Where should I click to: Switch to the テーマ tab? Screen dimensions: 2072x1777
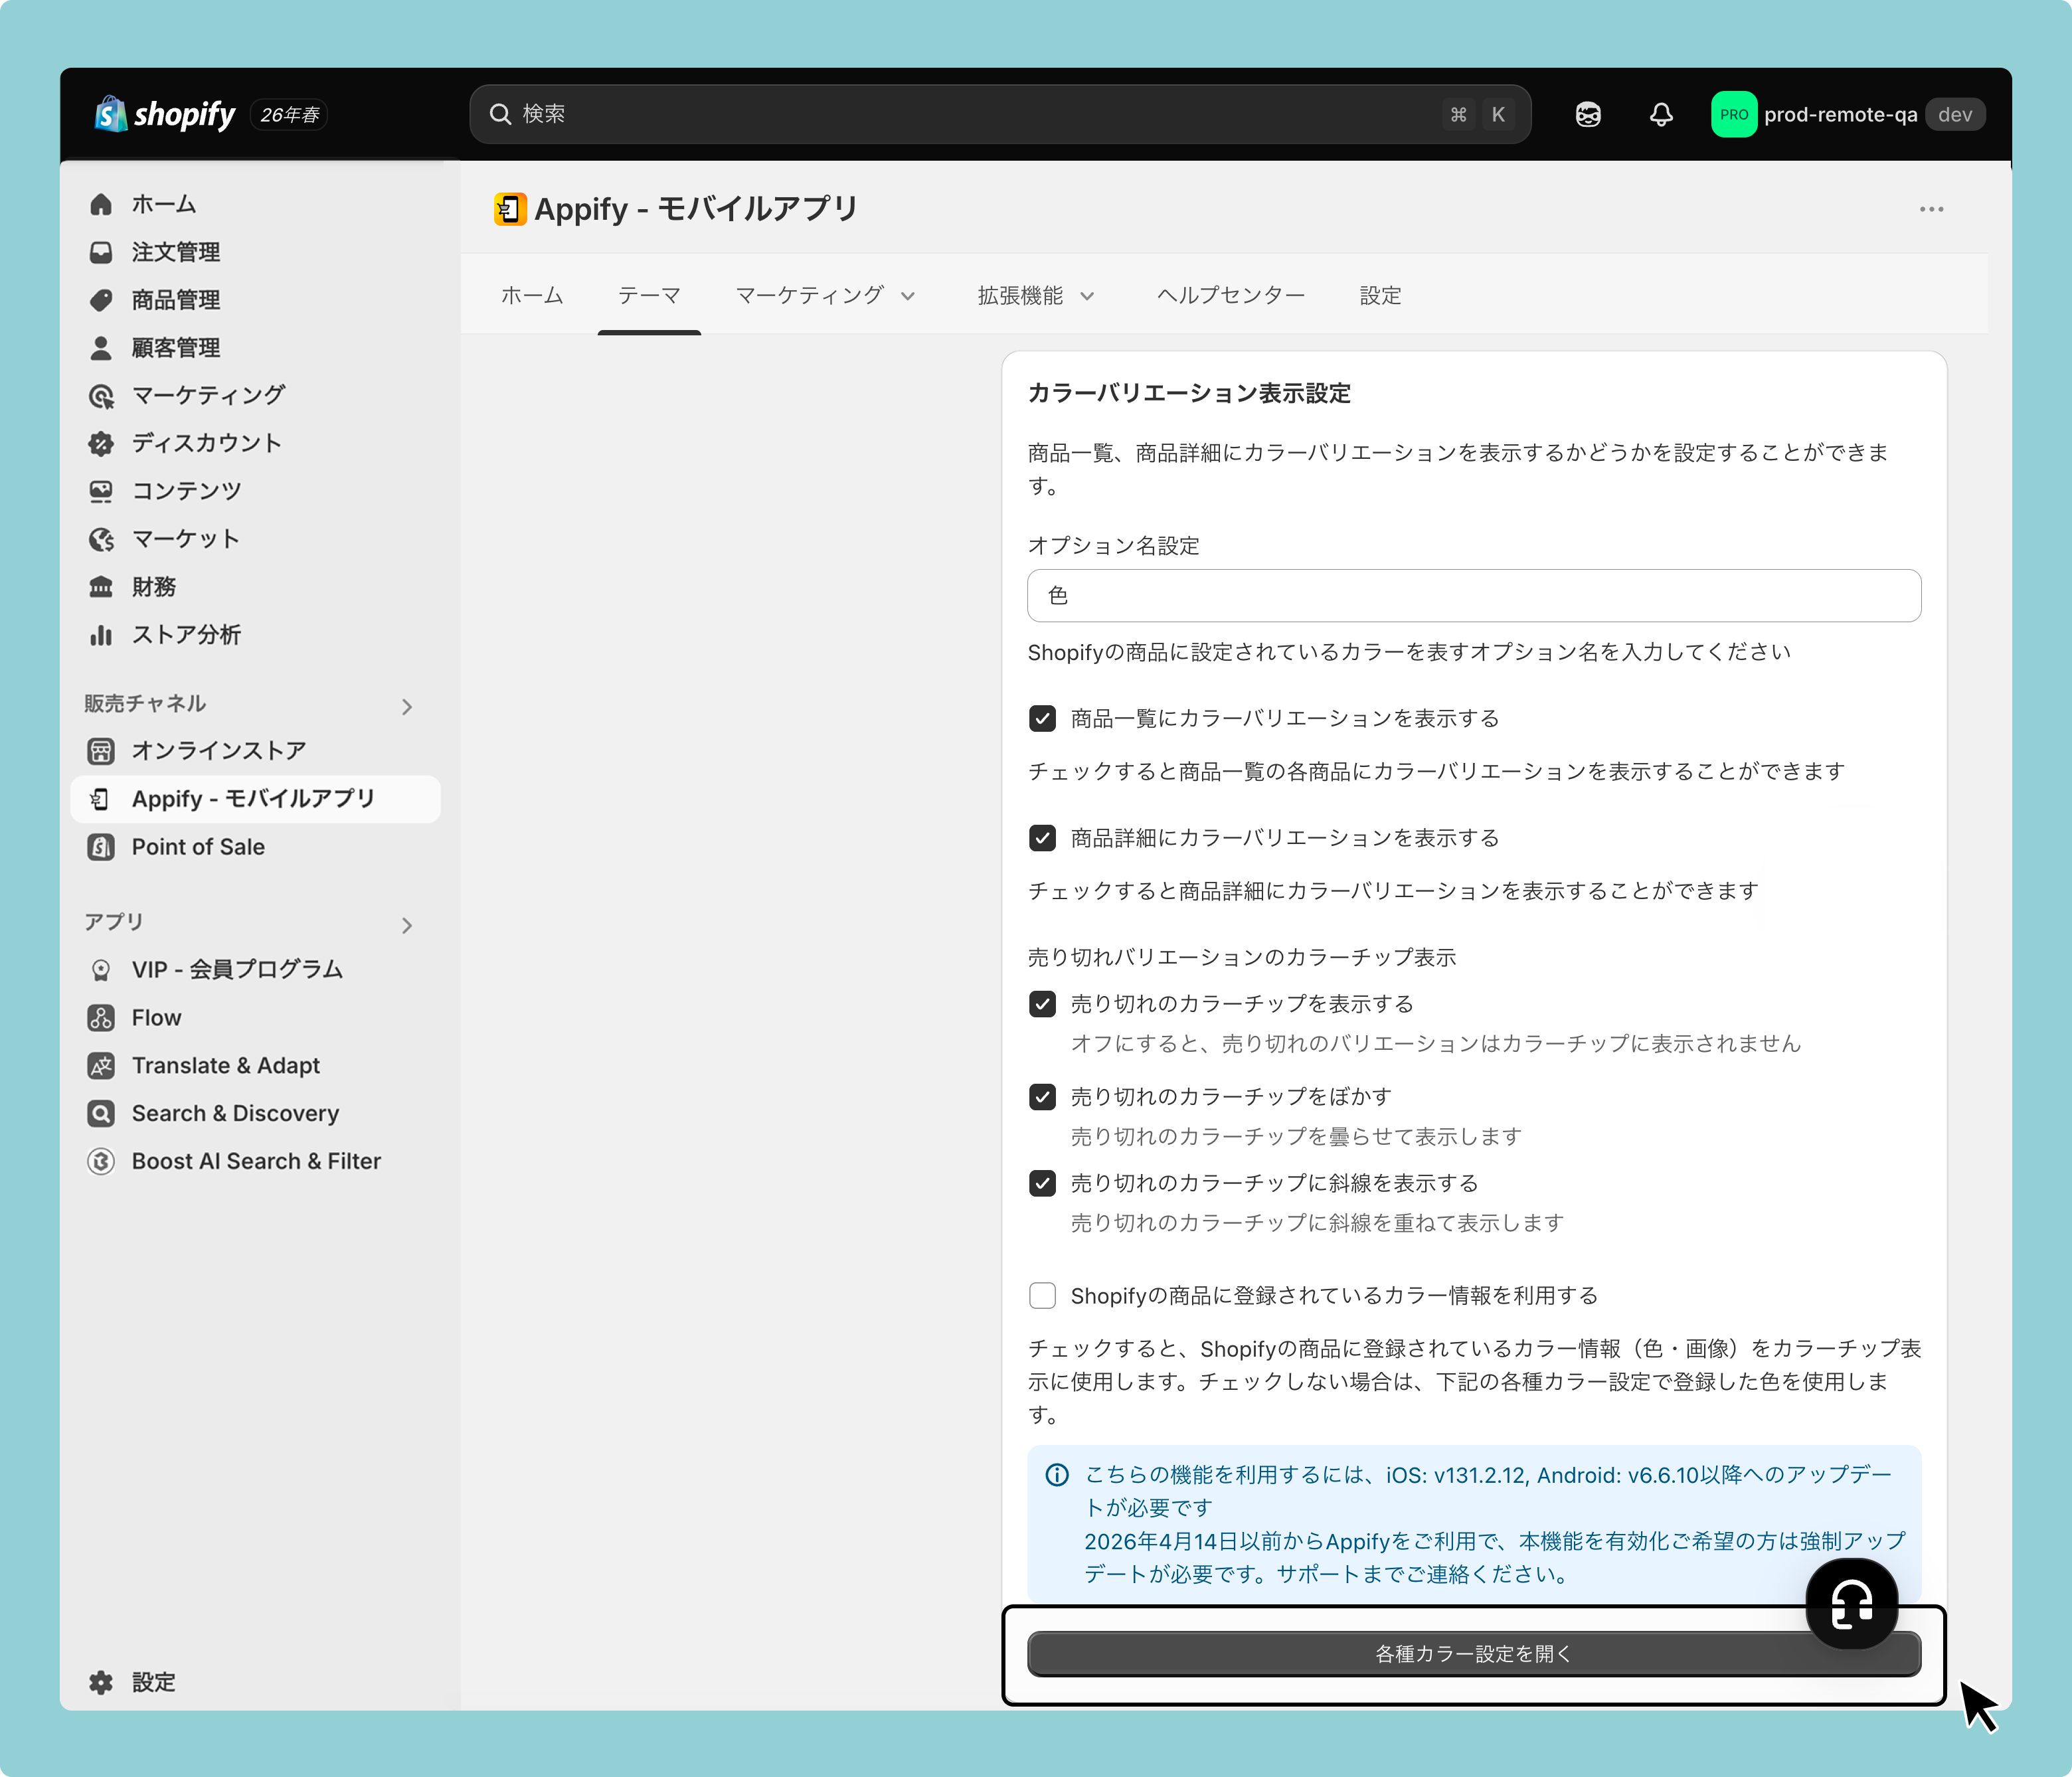click(649, 296)
